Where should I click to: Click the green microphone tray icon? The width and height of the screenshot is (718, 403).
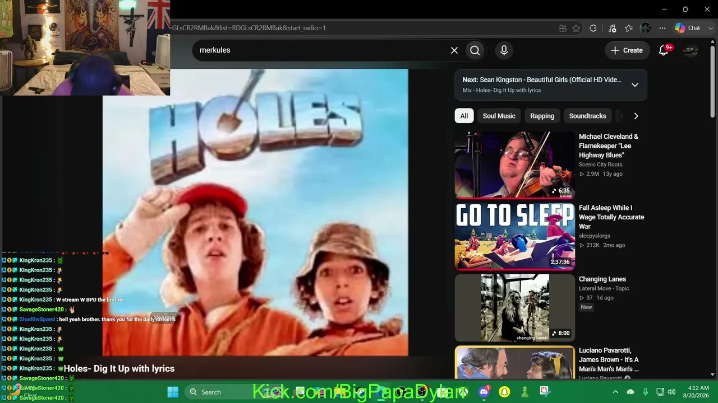point(646,392)
